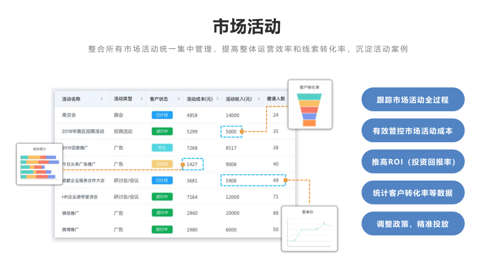Open the 客户转化率 funnel chart card

click(310, 104)
